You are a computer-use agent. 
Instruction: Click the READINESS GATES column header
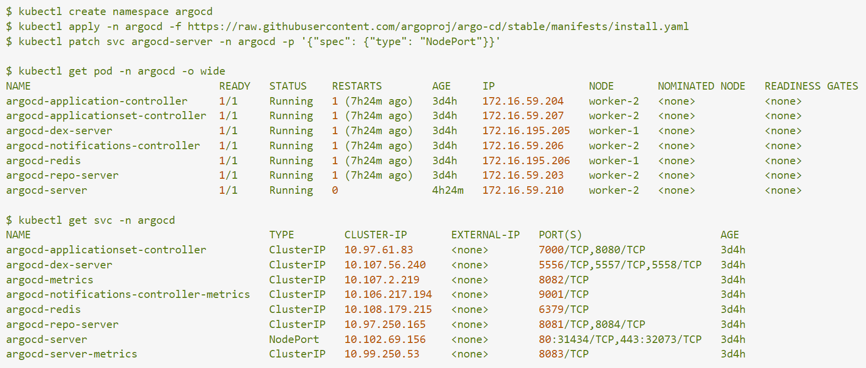pyautogui.click(x=811, y=86)
